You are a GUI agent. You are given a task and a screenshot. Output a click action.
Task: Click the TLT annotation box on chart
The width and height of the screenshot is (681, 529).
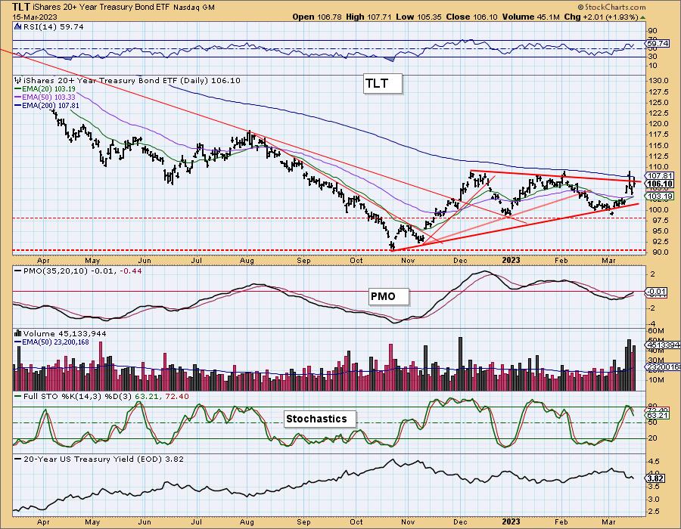pyautogui.click(x=382, y=83)
